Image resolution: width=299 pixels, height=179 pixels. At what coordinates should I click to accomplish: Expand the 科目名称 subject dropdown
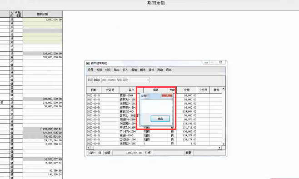coord(148,80)
